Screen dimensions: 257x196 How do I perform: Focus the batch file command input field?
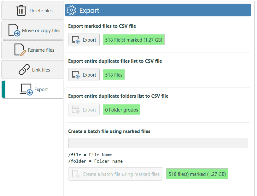pyautogui.click(x=158, y=143)
